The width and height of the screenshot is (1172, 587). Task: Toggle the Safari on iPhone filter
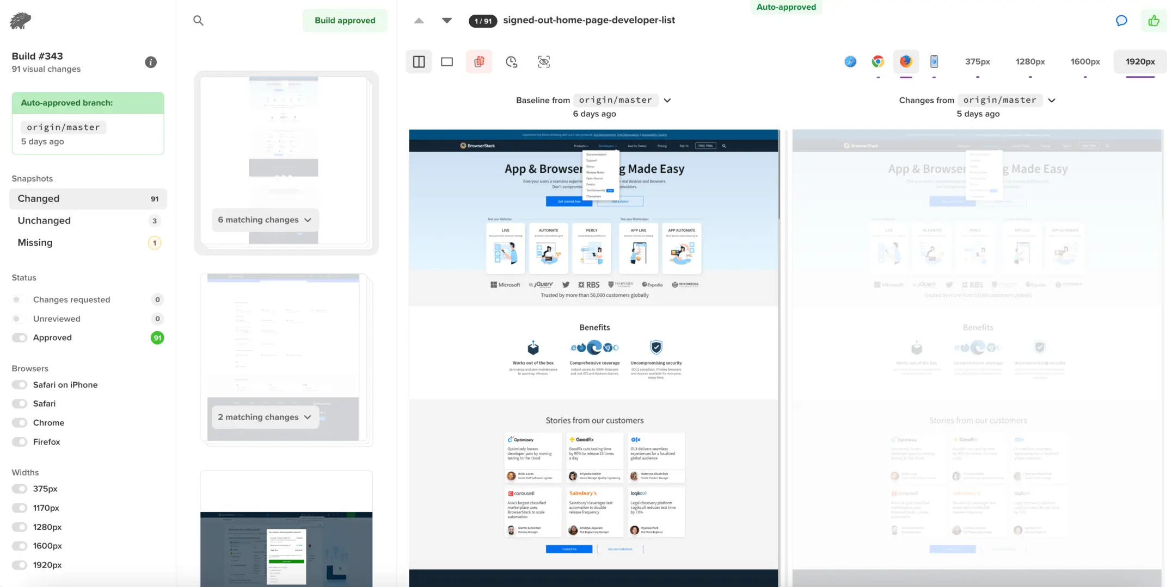tap(20, 385)
